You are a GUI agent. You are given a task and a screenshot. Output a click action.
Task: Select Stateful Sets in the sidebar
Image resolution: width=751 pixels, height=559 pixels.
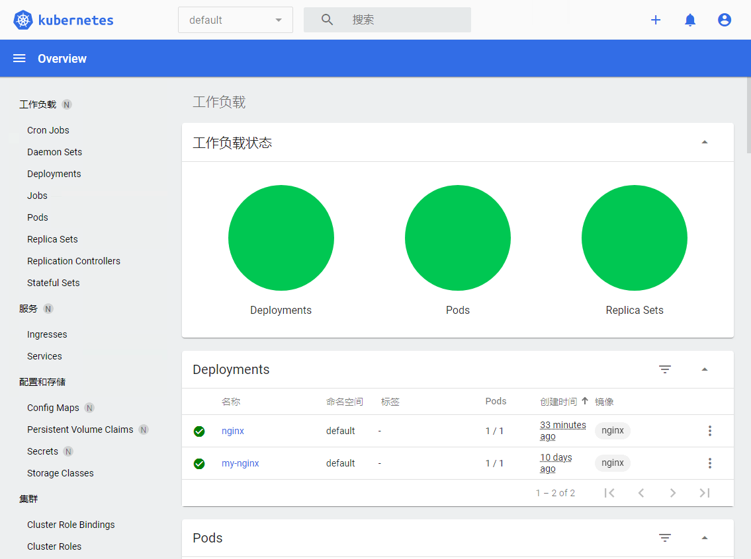click(x=54, y=283)
